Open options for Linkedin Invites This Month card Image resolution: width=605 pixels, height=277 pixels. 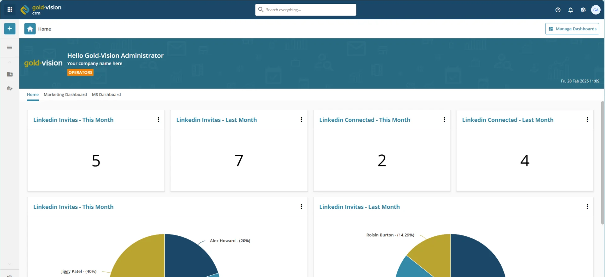158,120
